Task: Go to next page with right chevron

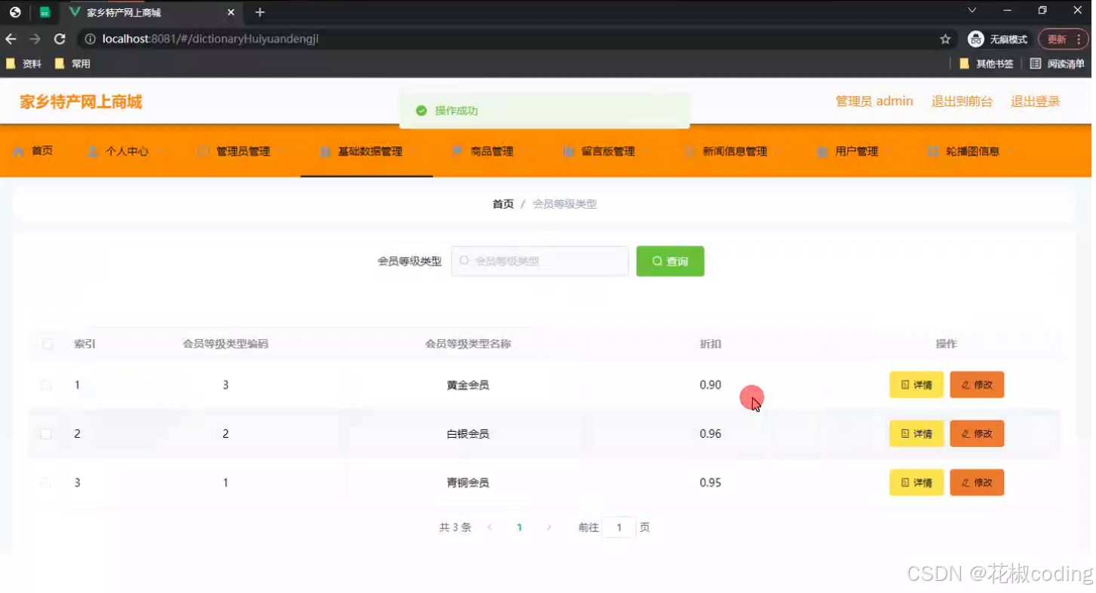Action: click(548, 527)
